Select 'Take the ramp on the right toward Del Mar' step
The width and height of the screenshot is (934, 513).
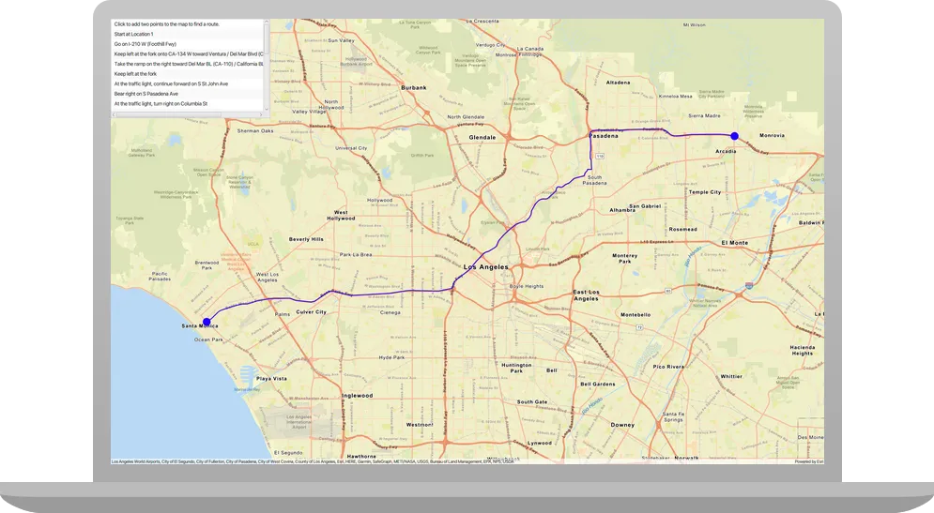point(187,64)
